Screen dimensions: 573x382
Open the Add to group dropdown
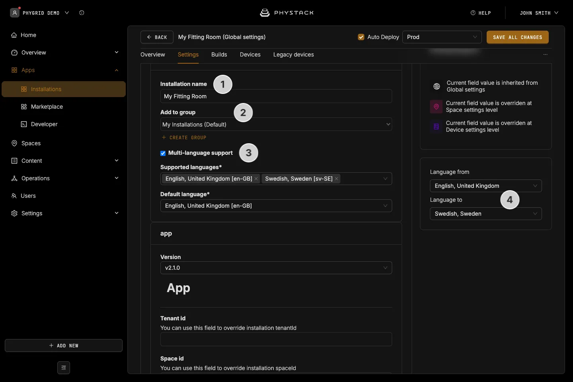(x=276, y=125)
